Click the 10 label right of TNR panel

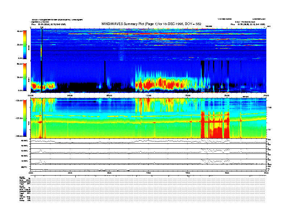coord(269,129)
